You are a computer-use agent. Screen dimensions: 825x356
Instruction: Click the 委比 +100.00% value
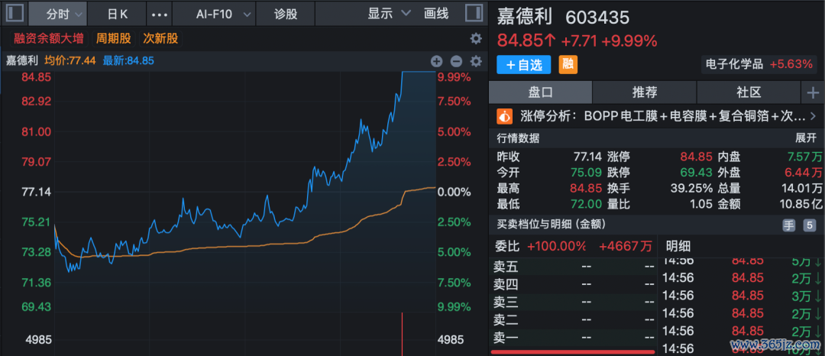(x=557, y=245)
